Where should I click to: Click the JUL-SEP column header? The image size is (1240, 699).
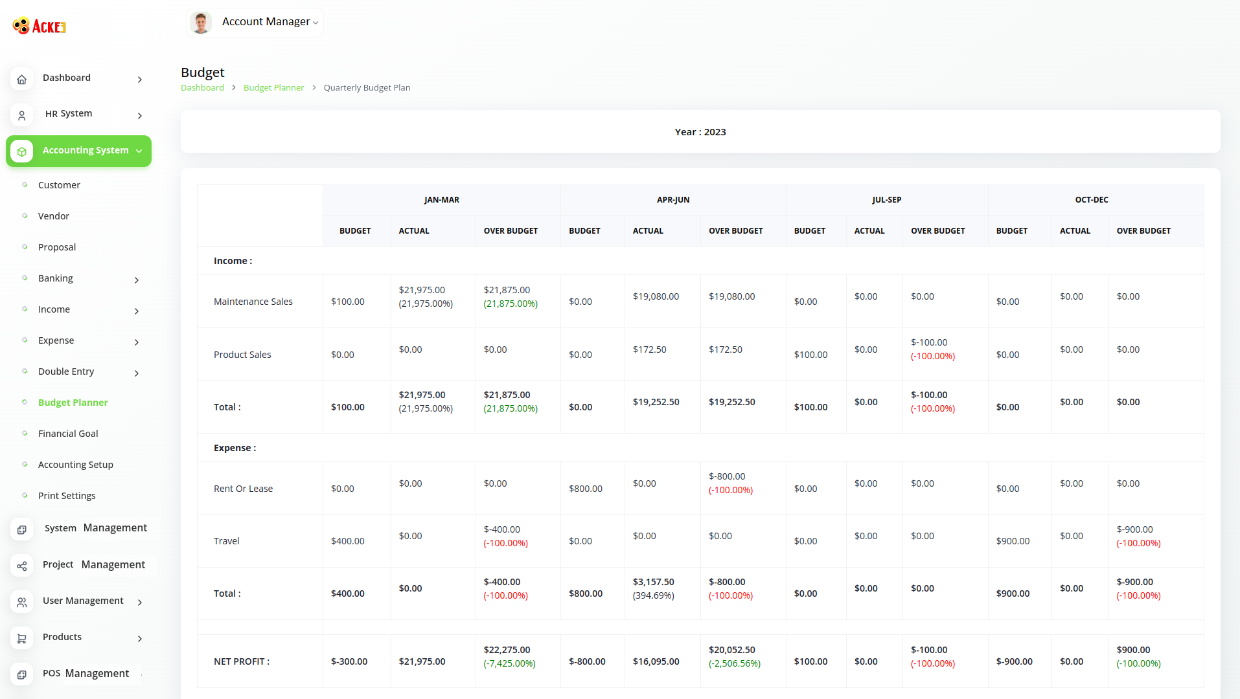pyautogui.click(x=887, y=200)
